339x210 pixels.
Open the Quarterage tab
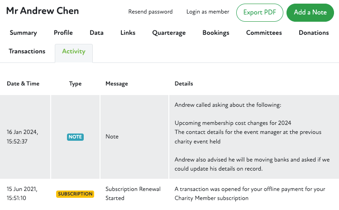tap(169, 33)
